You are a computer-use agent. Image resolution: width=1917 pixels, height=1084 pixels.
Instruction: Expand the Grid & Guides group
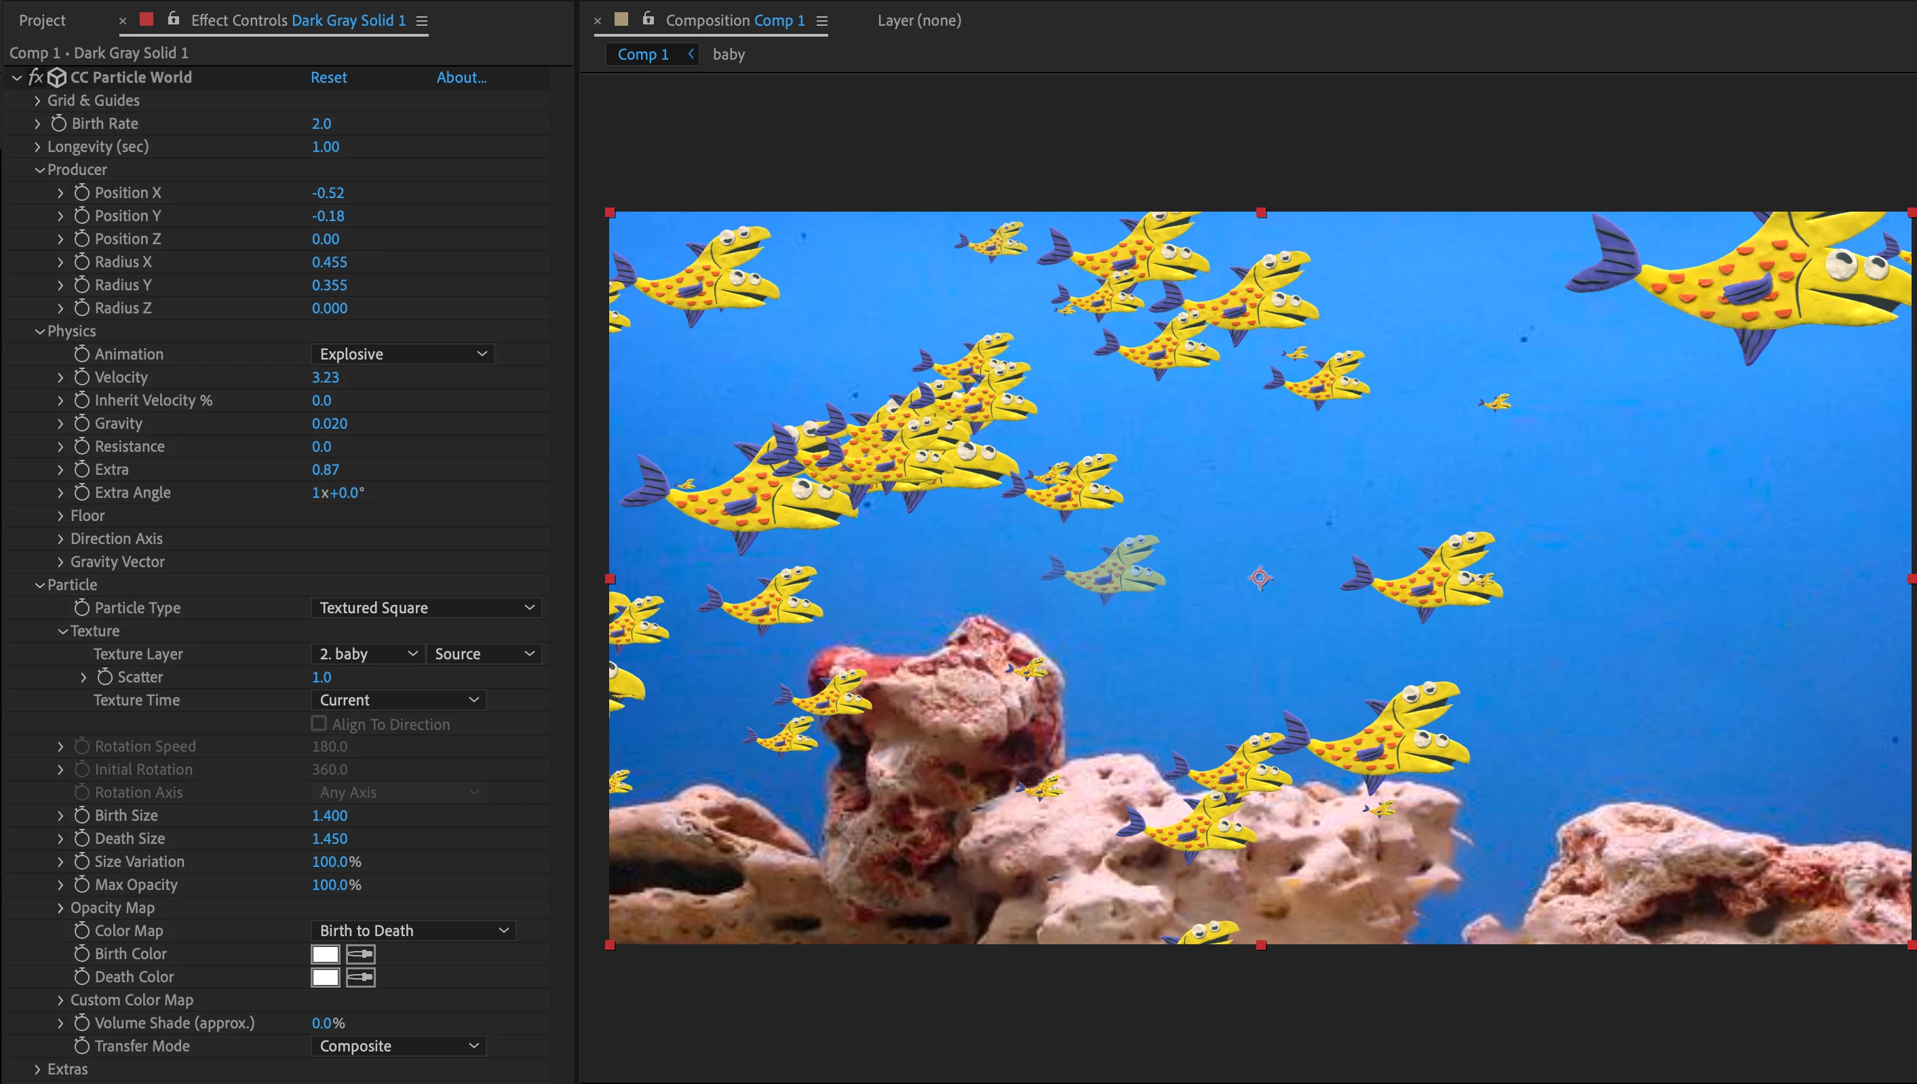(37, 100)
